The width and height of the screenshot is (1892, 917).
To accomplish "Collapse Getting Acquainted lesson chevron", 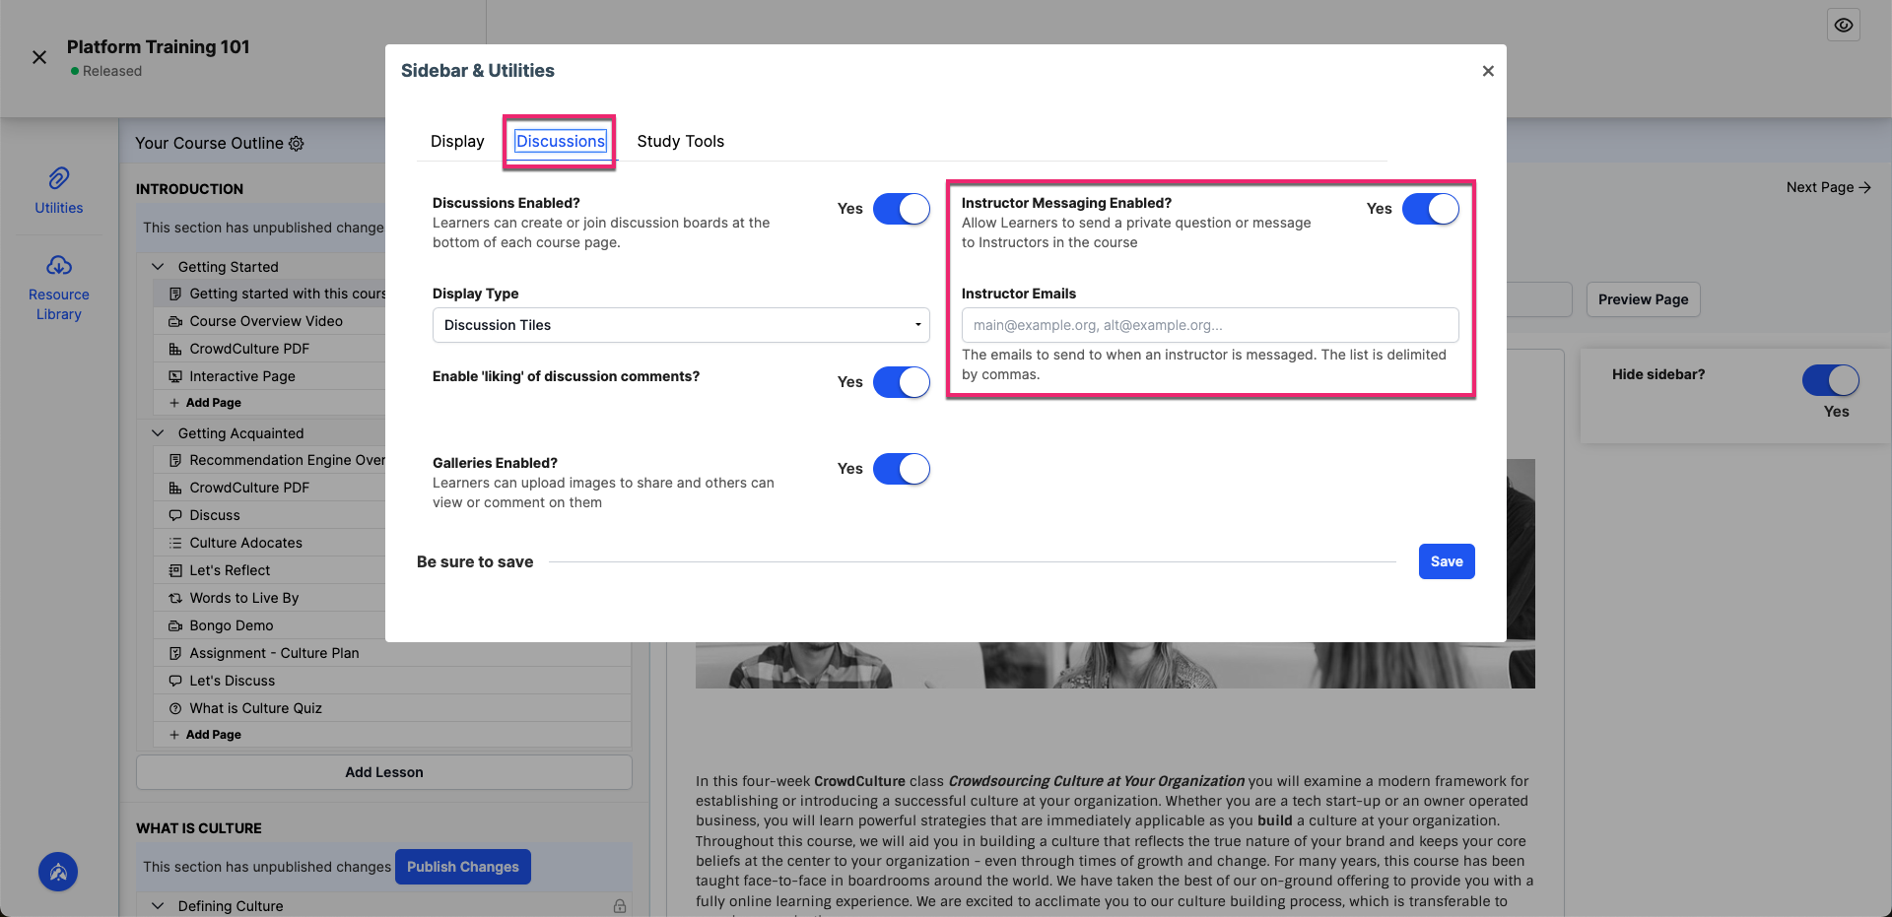I will point(158,433).
